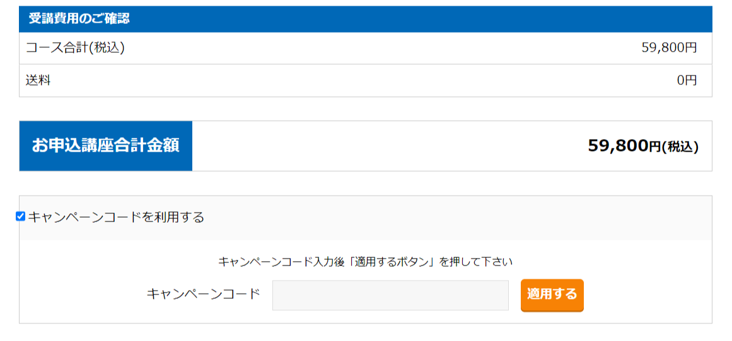The height and width of the screenshot is (341, 732).
Task: Click the 受講費用のご確認 header
Action: (x=79, y=19)
